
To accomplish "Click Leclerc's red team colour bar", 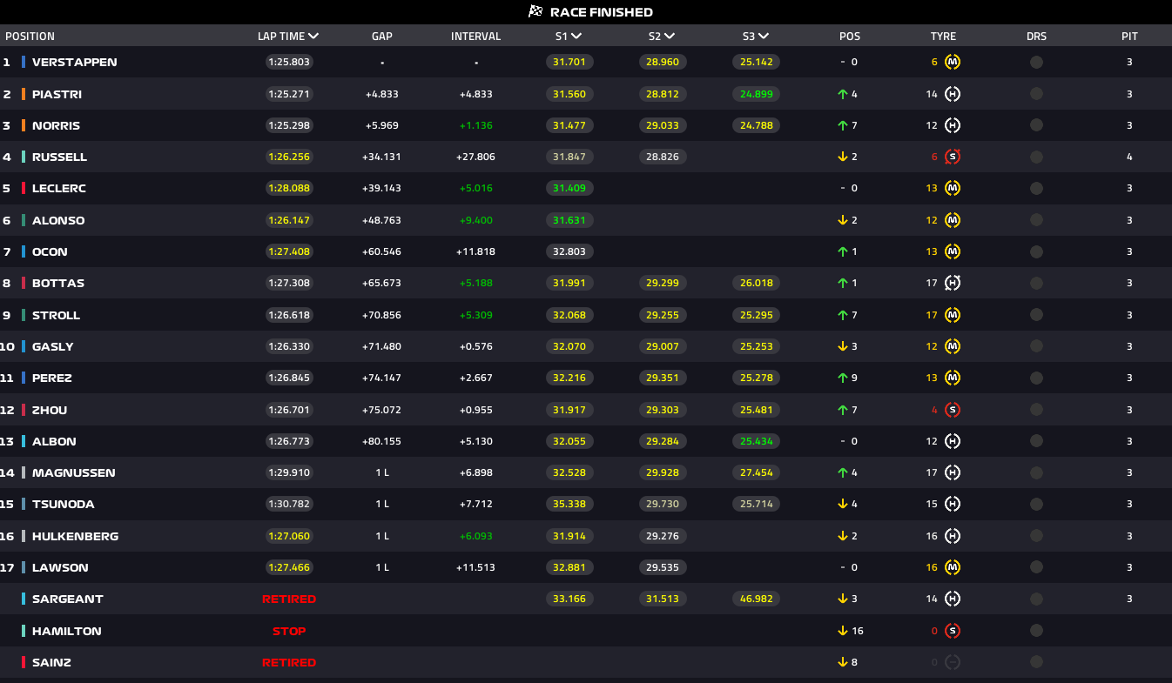I will (x=24, y=189).
